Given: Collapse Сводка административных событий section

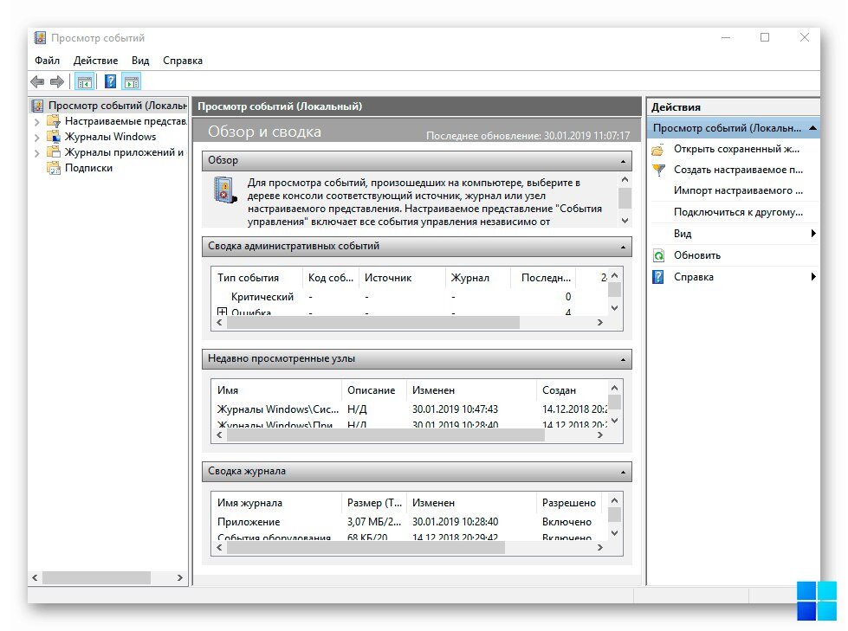Looking at the screenshot, I should pos(623,247).
